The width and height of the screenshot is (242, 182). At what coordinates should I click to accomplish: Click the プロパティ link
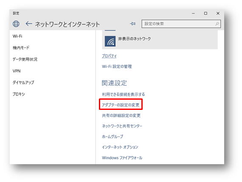(x=109, y=56)
